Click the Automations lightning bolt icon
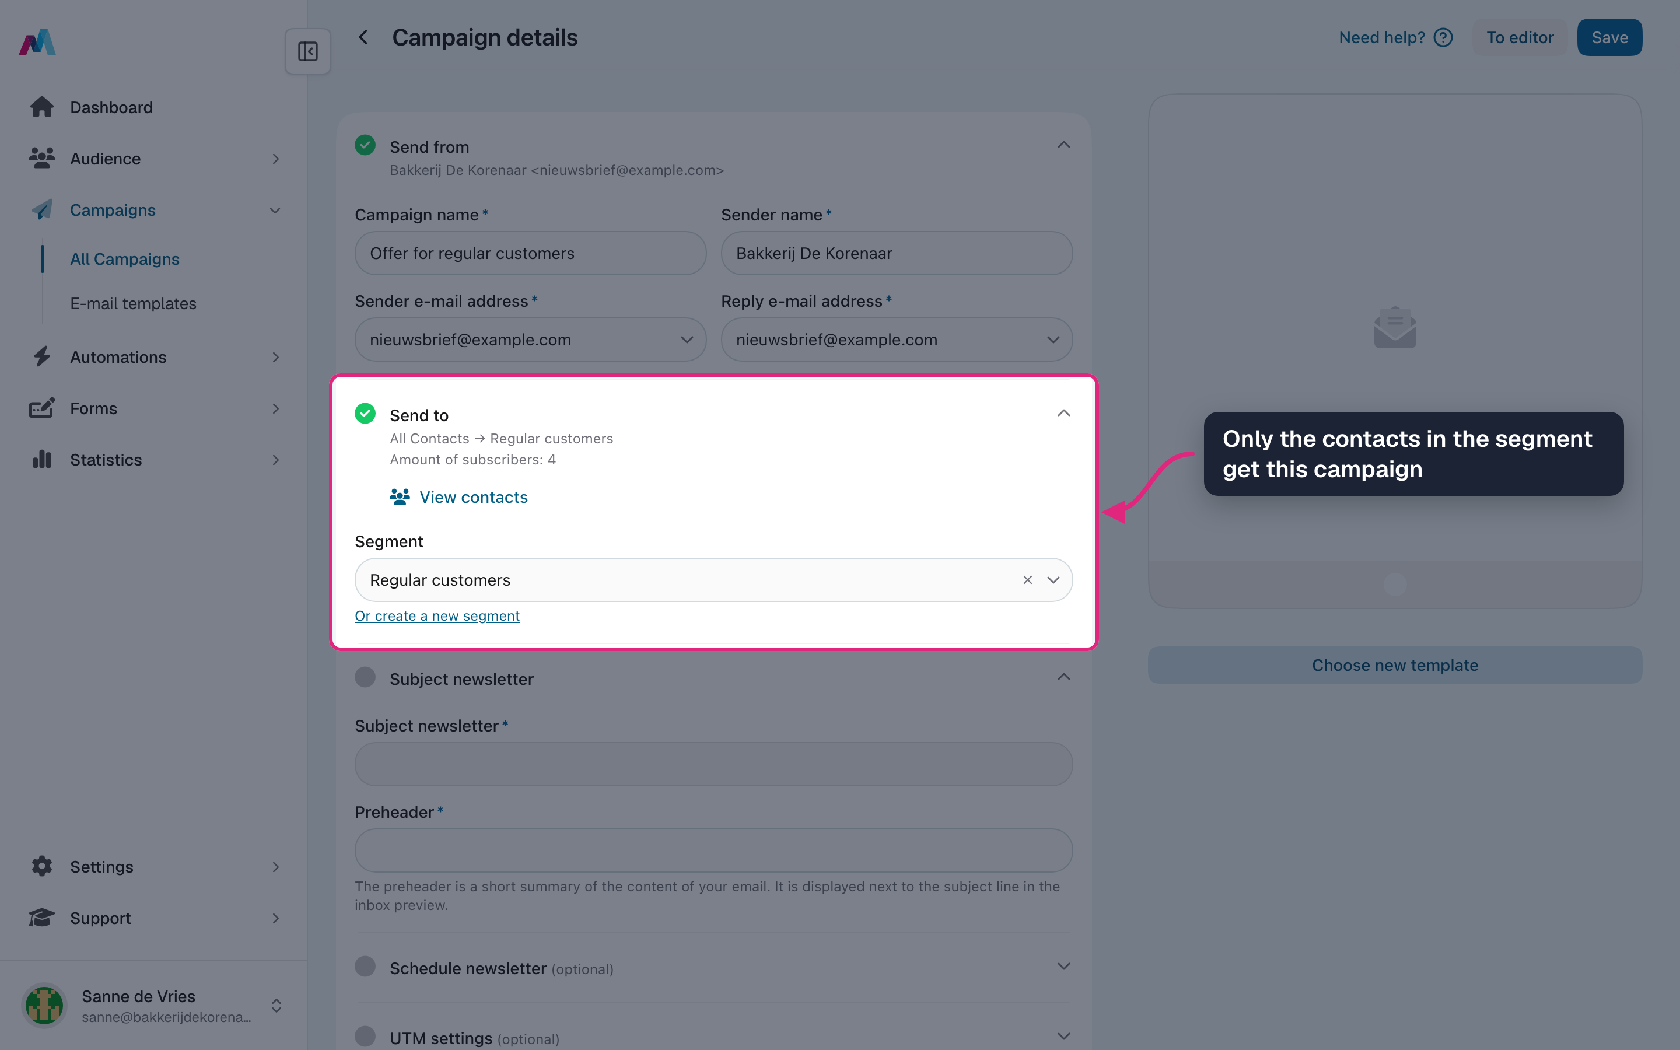Screen dimensions: 1680x1050 [41, 357]
